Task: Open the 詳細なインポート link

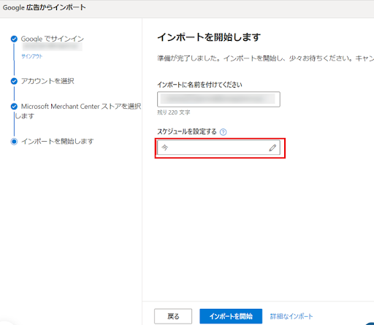Action: [291, 316]
